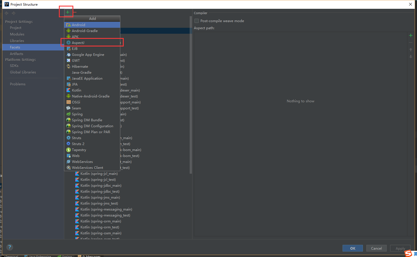This screenshot has height=257, width=417.
Task: Click the Forward navigation arrow
Action: pyautogui.click(x=14, y=13)
